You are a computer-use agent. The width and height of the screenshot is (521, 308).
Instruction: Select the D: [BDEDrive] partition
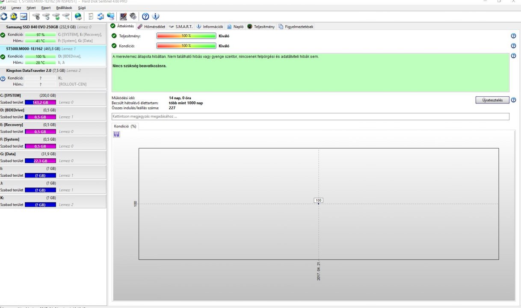(x=53, y=113)
